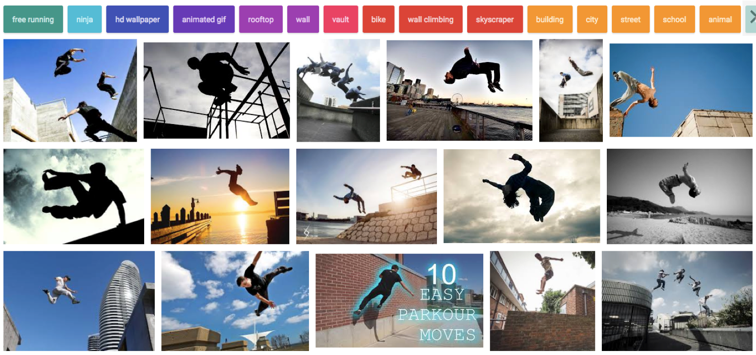Open backflip on waterfront boardwalk image
The height and width of the screenshot is (355, 756).
pyautogui.click(x=460, y=90)
